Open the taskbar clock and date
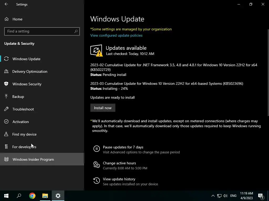The image size is (269, 201). click(x=246, y=196)
